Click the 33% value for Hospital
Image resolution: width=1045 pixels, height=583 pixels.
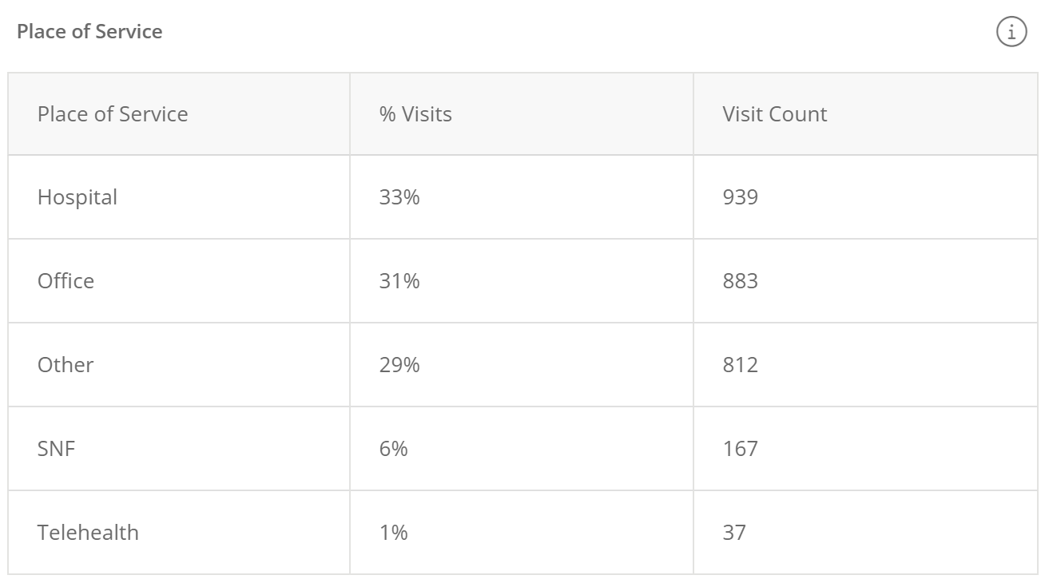[x=399, y=197]
